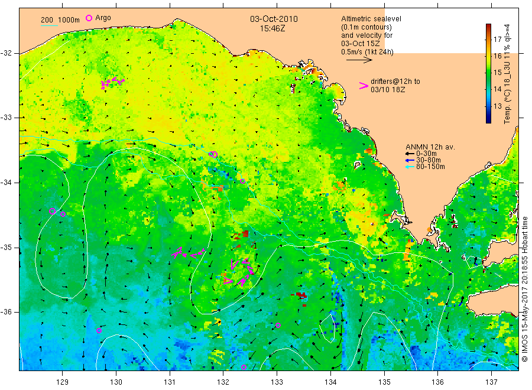This screenshot has height=390, width=532.
Task: Click the dark red top of the colorbar
Action: click(x=488, y=27)
